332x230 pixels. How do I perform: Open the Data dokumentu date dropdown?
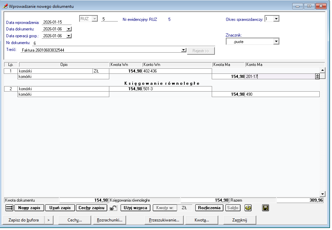tap(69, 29)
